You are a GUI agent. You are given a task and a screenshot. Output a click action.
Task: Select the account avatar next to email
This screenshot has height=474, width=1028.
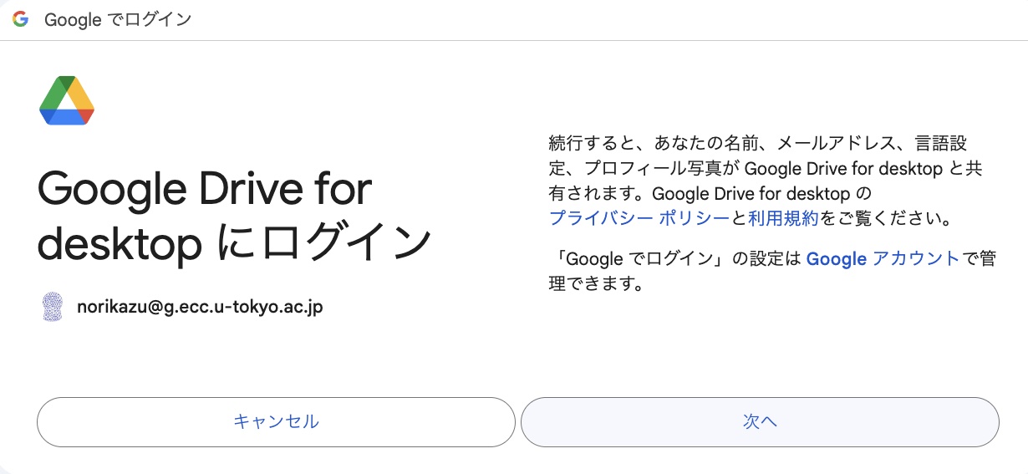click(53, 307)
